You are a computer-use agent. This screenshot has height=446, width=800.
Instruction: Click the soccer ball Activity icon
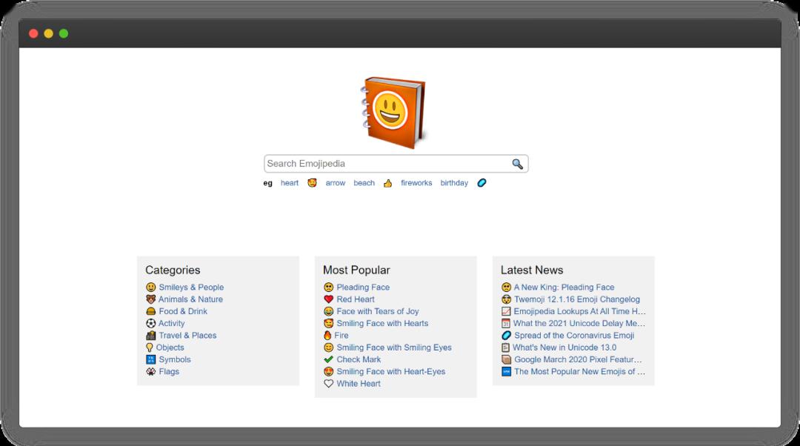tap(150, 324)
